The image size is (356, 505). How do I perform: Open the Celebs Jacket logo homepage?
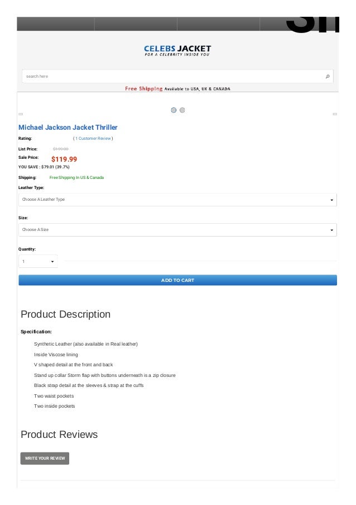coord(177,50)
